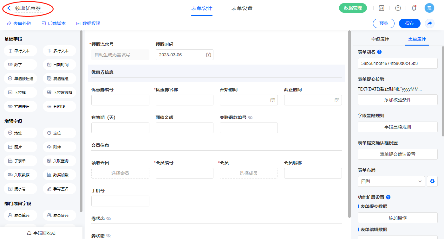Screen dimensions: 444x239
Task: Open the 表单外链 link
Action: 19,23
